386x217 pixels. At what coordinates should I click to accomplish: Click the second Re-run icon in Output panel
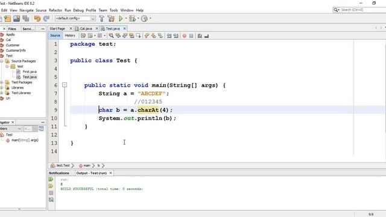point(51,186)
